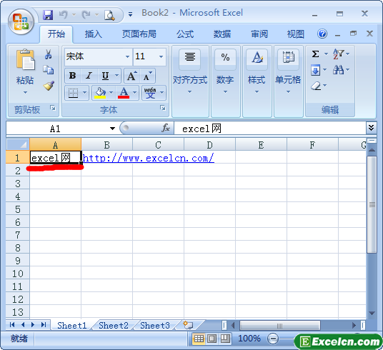Click the Format Painter brush icon
383x350 pixels.
49,86
